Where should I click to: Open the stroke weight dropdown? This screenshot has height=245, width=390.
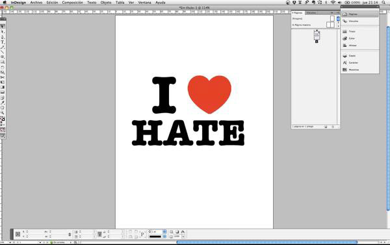coord(164,231)
